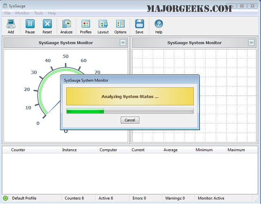
Task: Expand the left SysGauge System Monitor panel dropdown
Action: coord(123,42)
